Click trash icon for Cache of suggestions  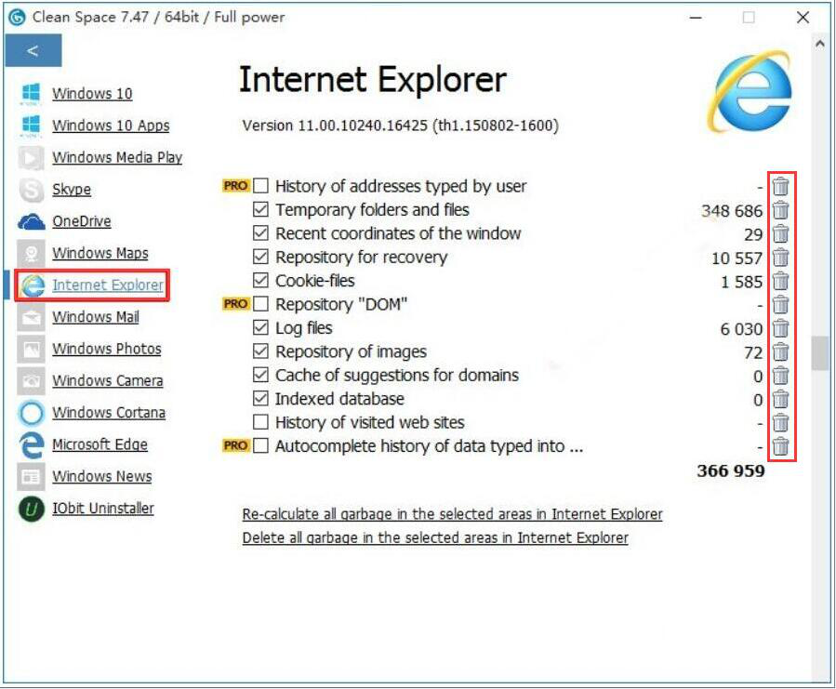780,376
